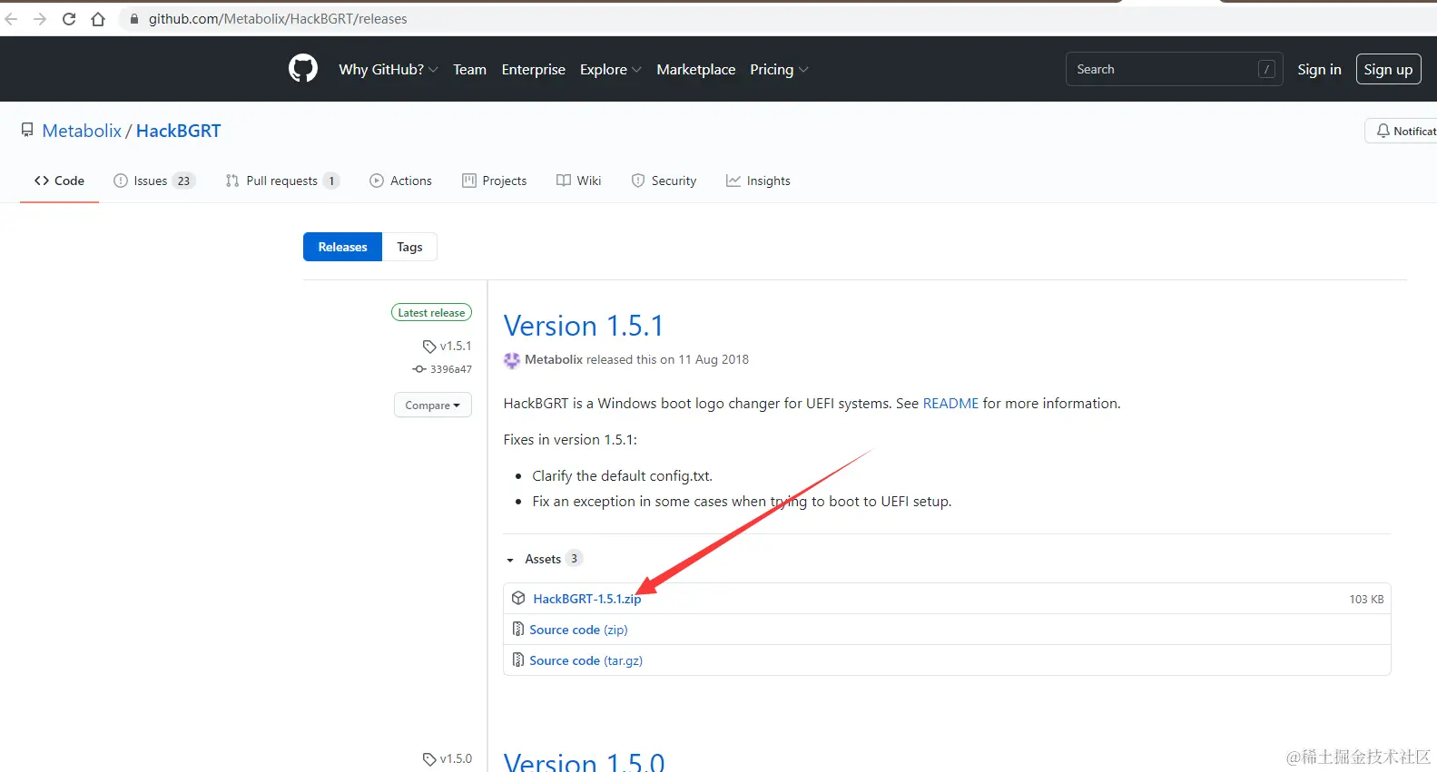Viewport: 1437px width, 772px height.
Task: Click Enterprise in the top navigation
Action: click(533, 70)
